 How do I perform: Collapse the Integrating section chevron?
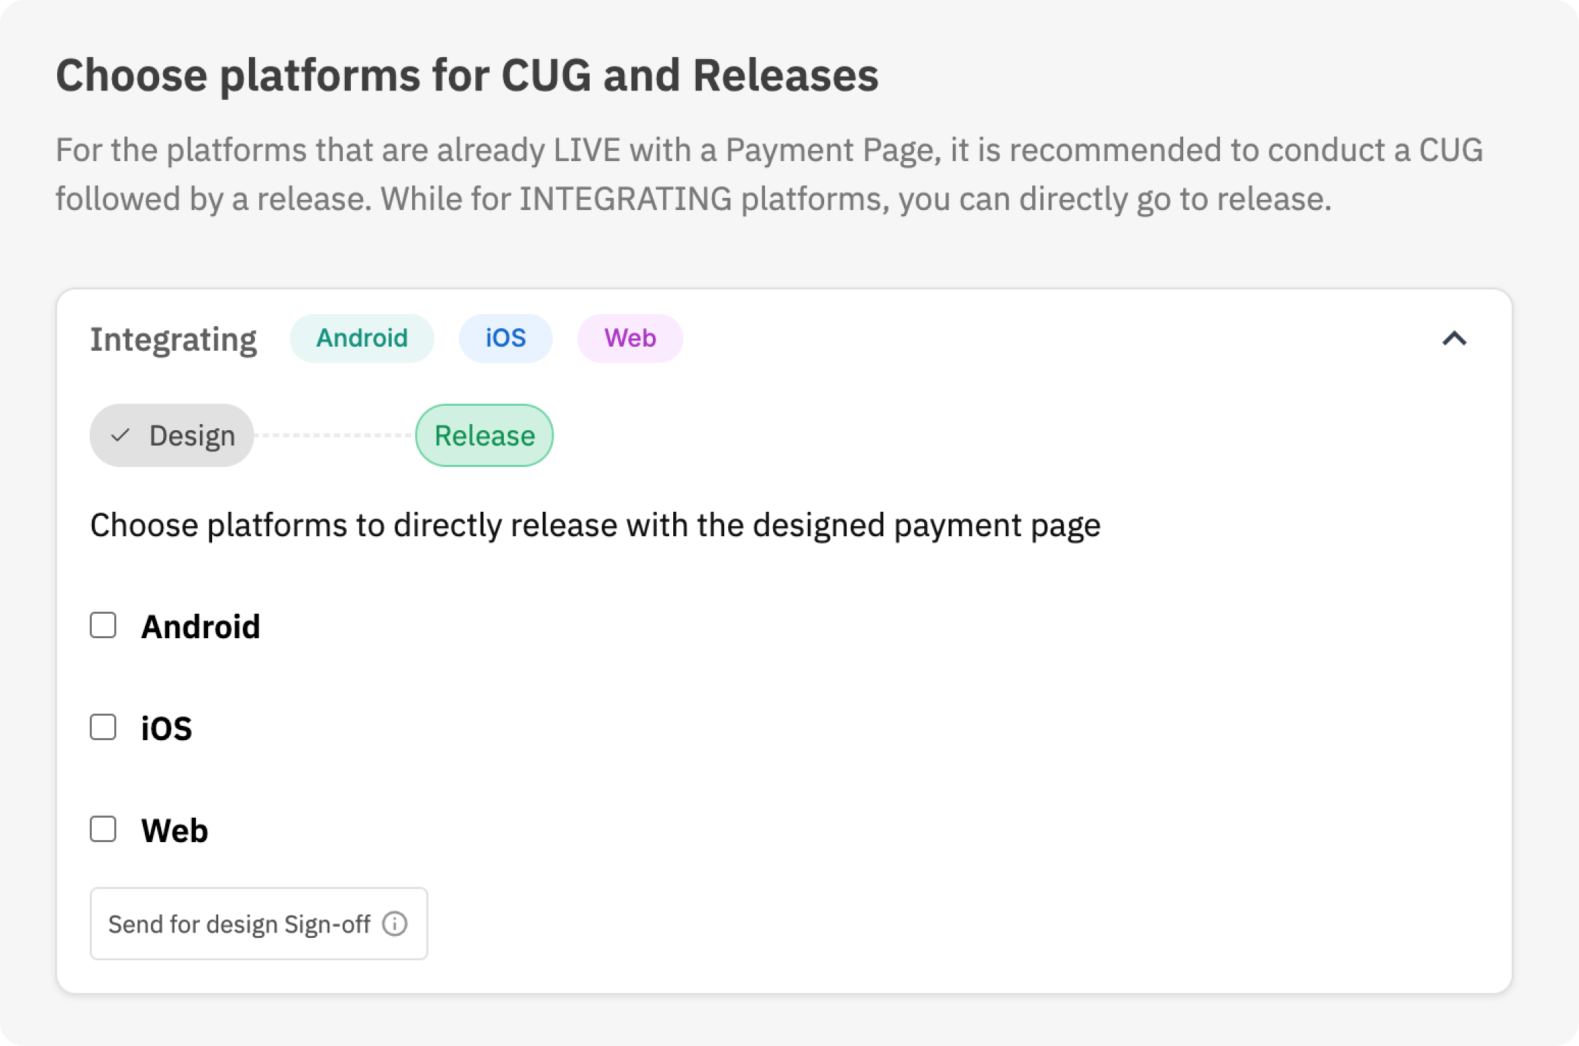(x=1454, y=338)
